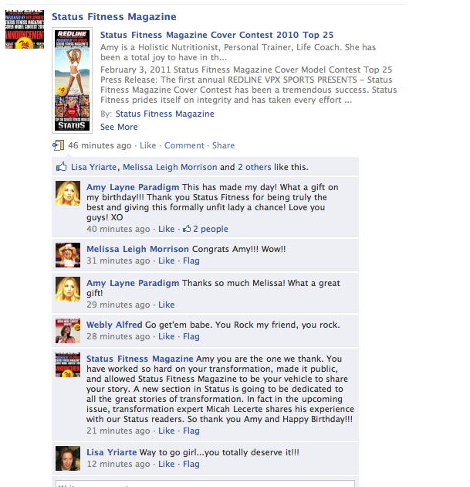Click thumbs-up icon beside 2 people

coord(187,229)
